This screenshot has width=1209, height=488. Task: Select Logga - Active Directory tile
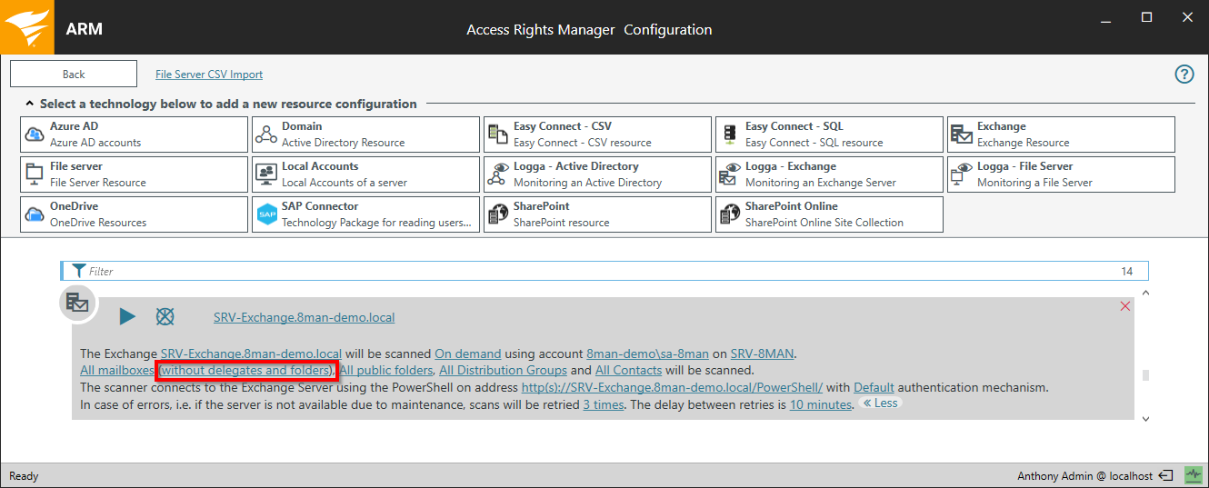pos(597,174)
